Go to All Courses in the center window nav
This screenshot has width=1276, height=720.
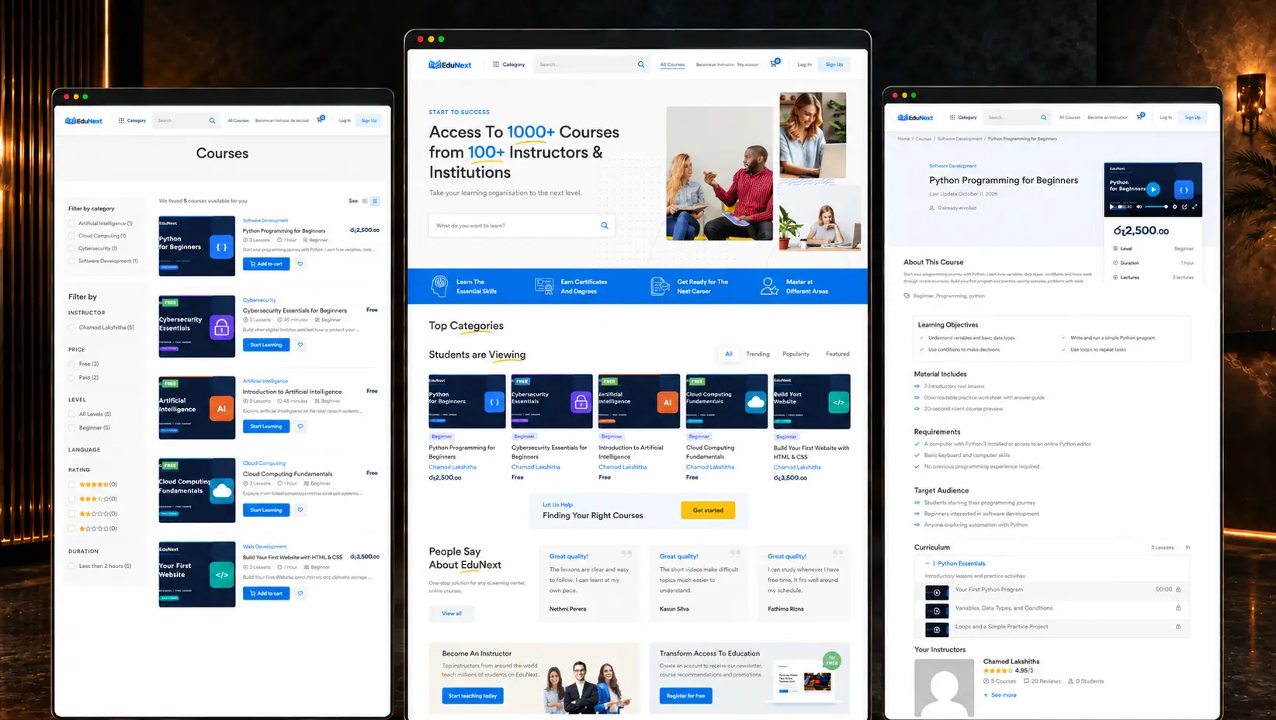point(672,64)
